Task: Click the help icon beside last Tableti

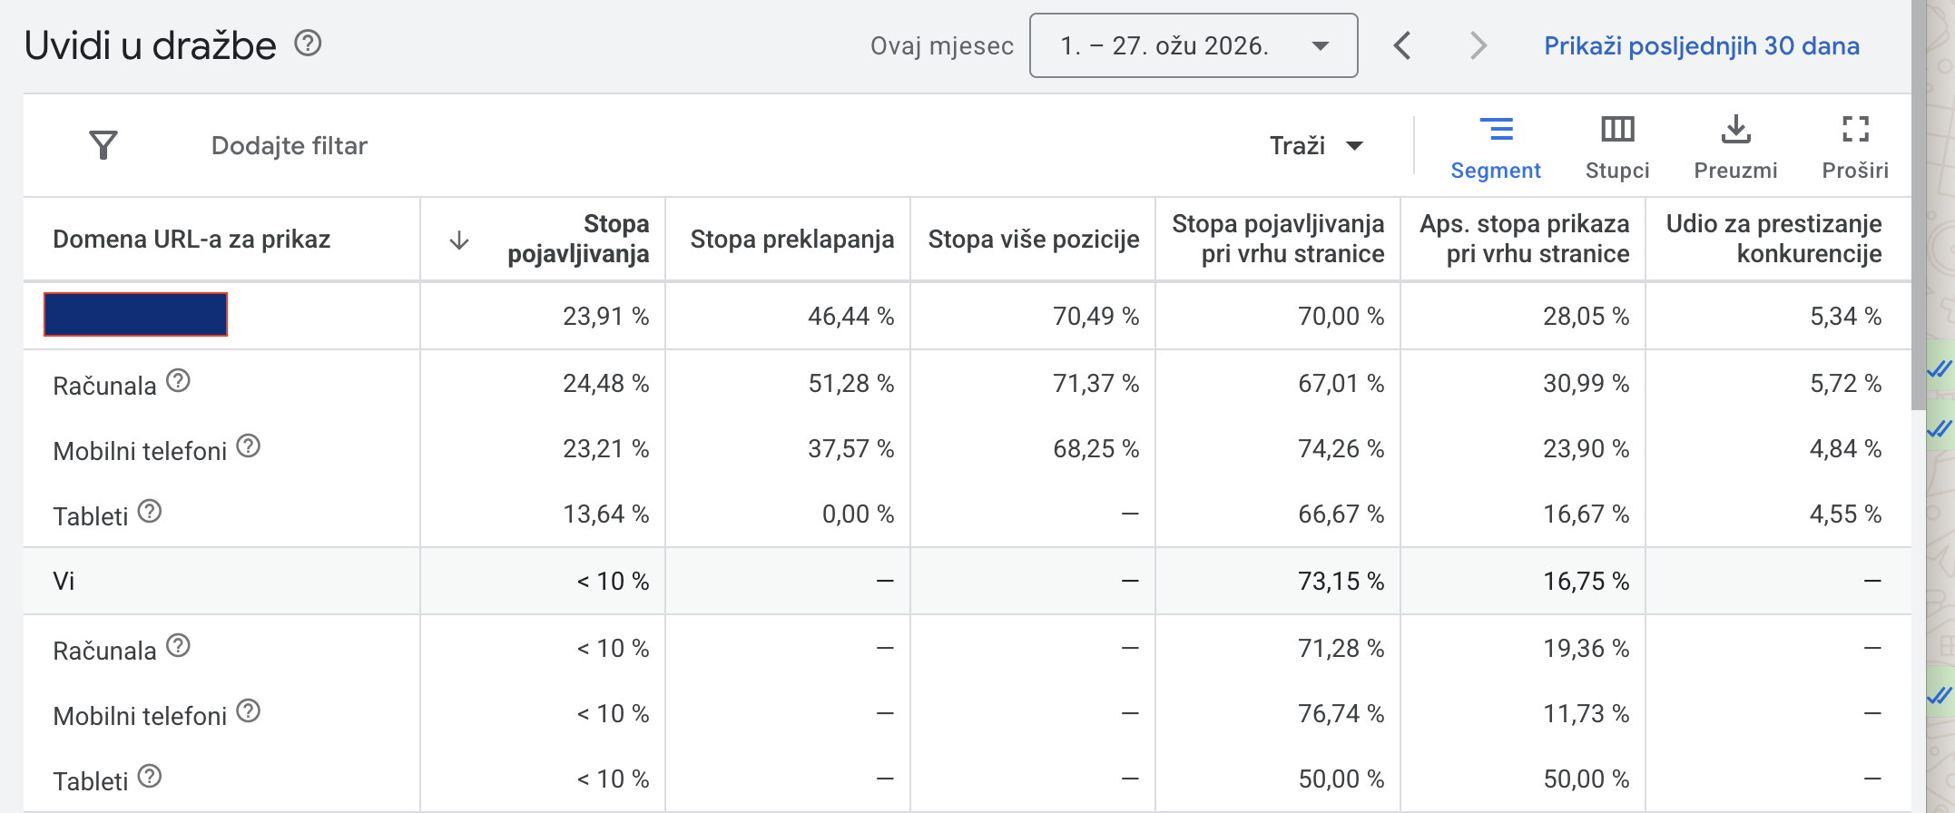Action: coord(150,777)
